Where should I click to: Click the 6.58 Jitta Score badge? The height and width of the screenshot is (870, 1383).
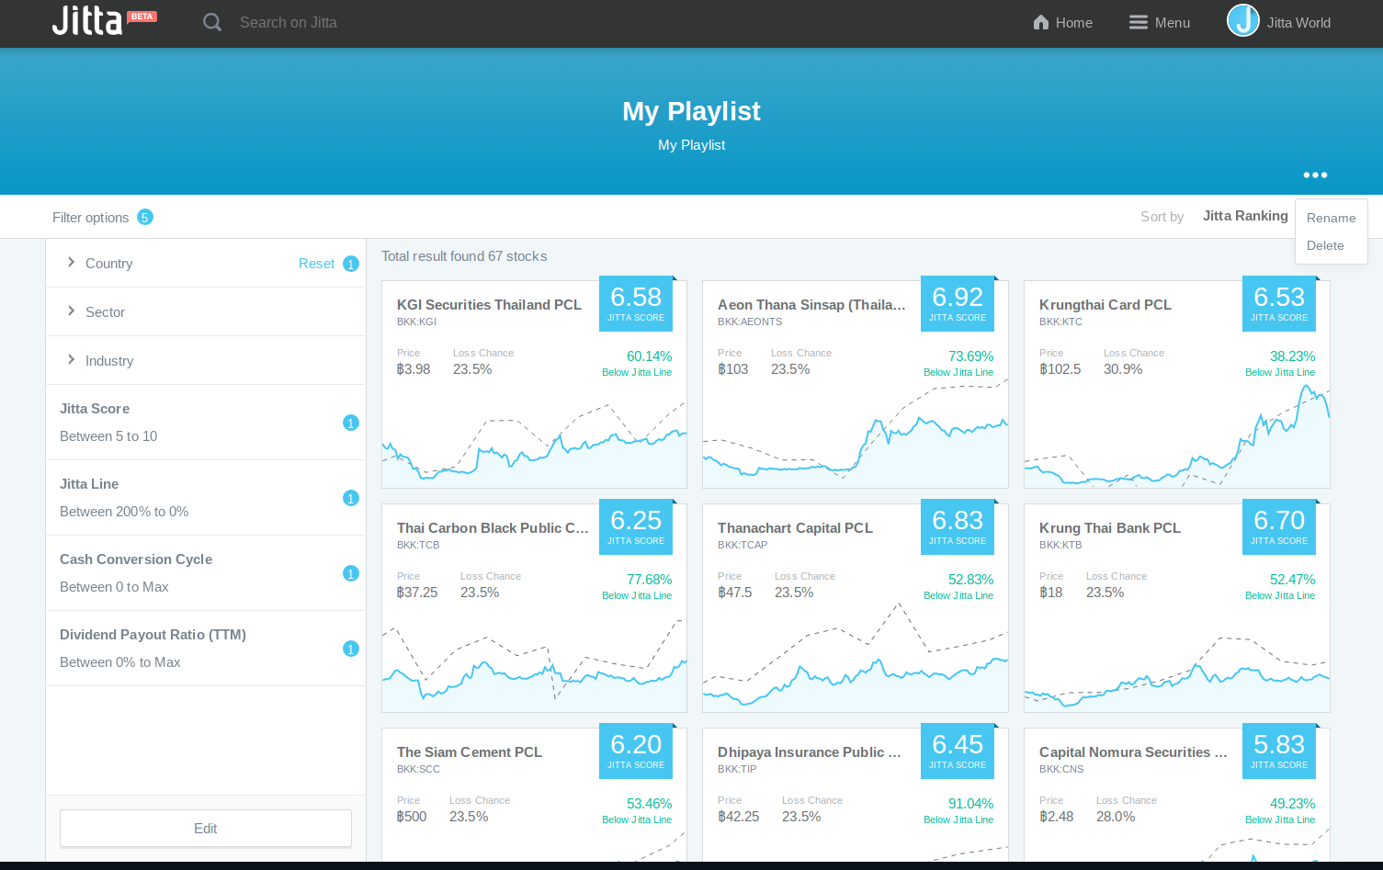pos(636,303)
